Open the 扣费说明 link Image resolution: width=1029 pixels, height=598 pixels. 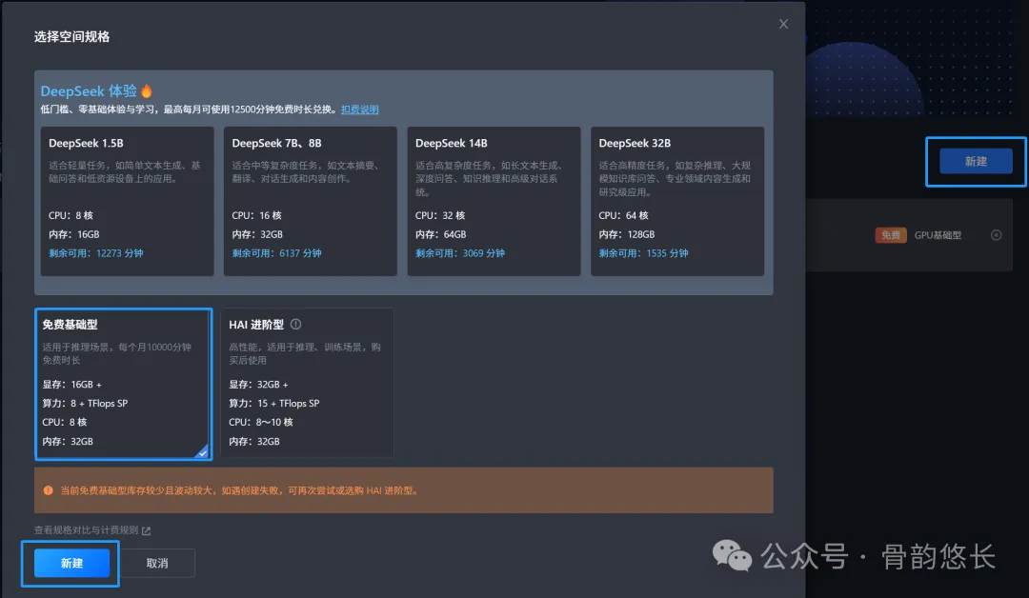click(x=359, y=110)
